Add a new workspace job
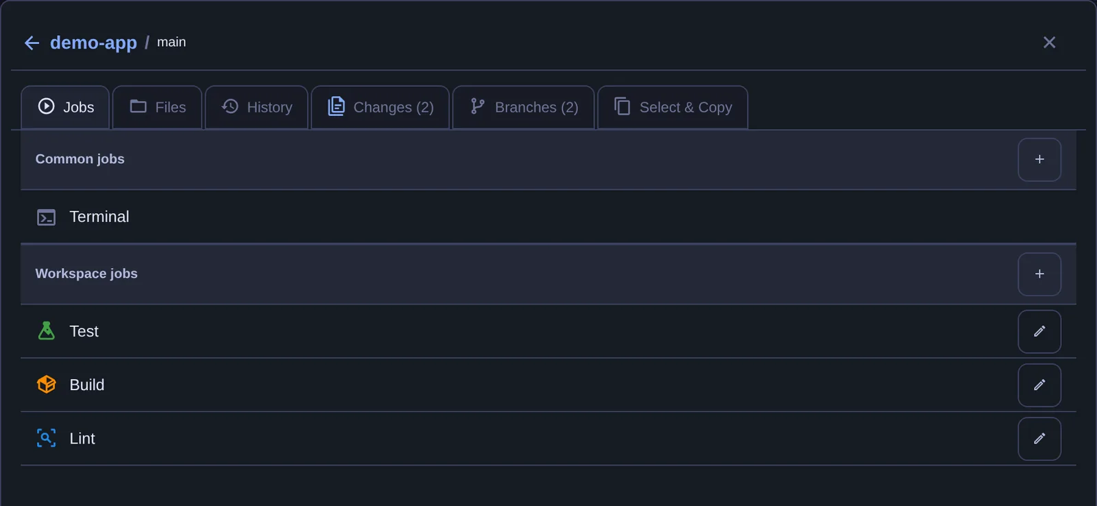 1039,274
